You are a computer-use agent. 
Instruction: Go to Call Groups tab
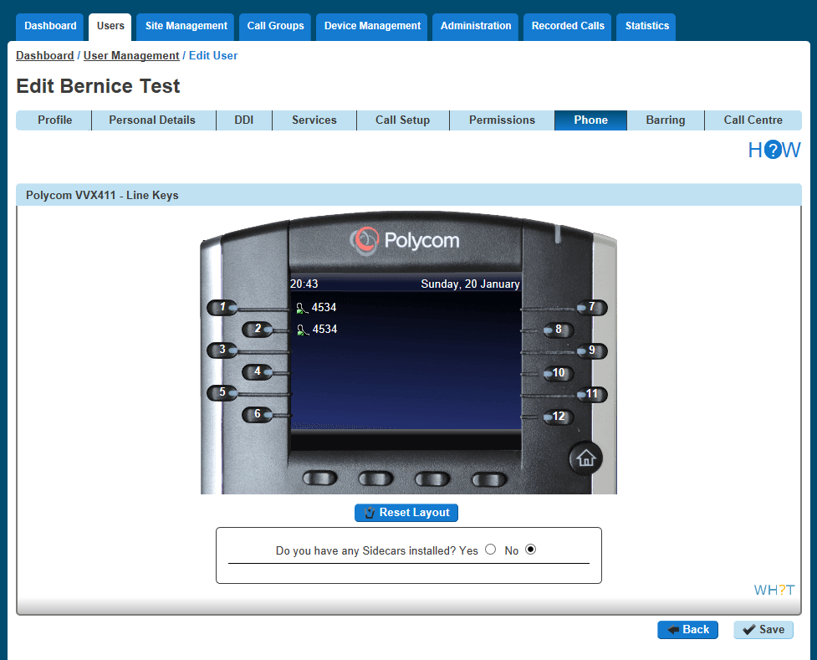pyautogui.click(x=275, y=27)
